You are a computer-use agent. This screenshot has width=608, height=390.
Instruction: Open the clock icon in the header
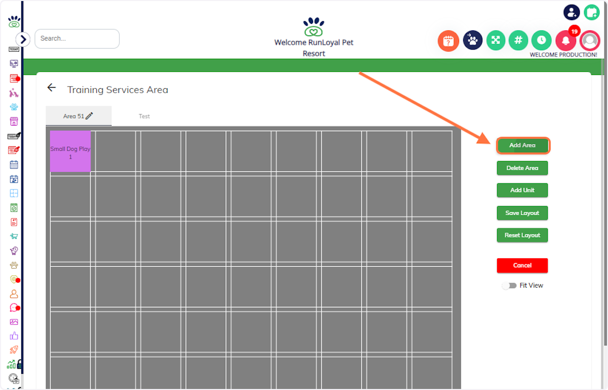pos(541,41)
